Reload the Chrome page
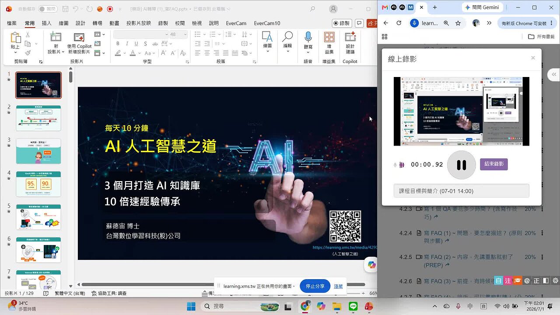This screenshot has width=560, height=315. point(399,23)
